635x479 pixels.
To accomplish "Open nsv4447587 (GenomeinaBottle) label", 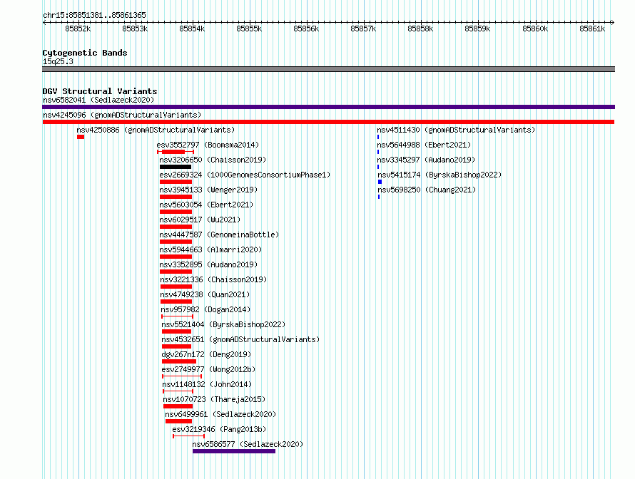I will [x=219, y=235].
